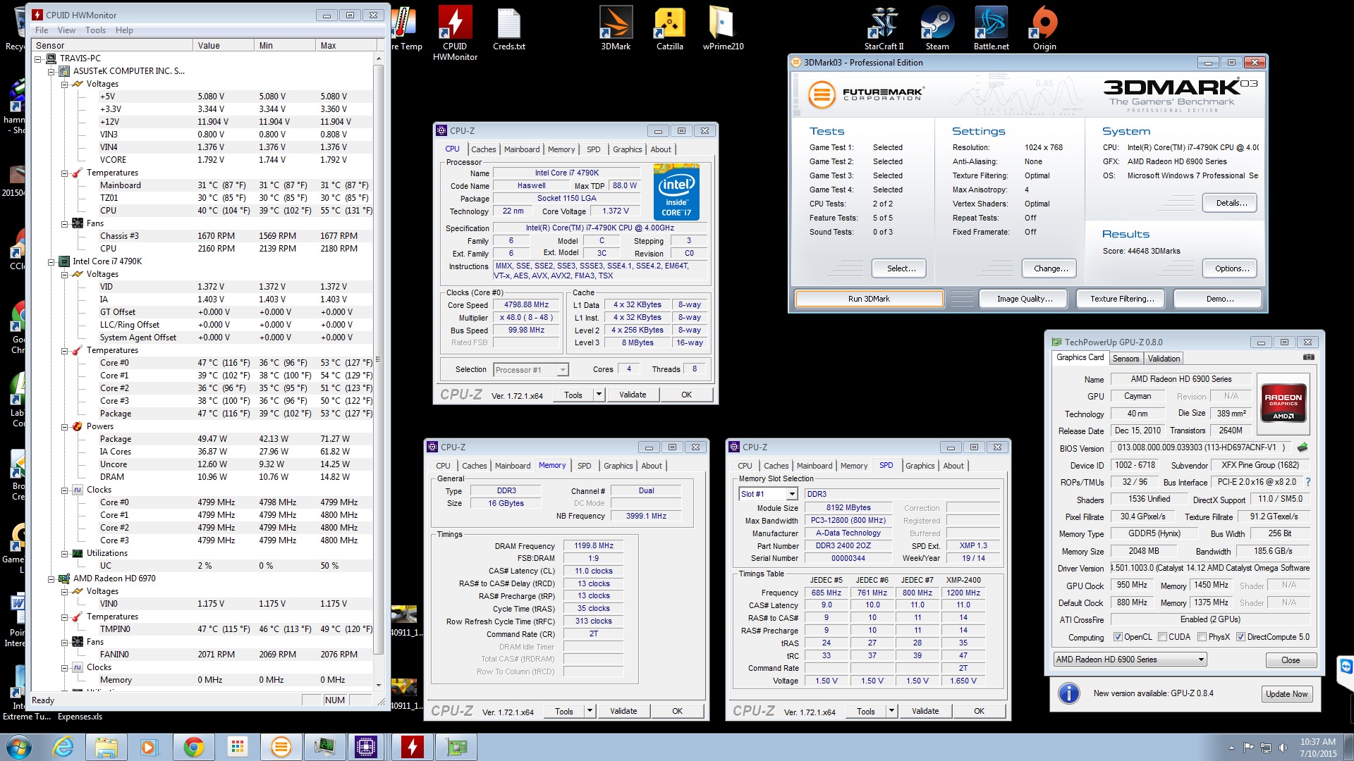Open the Creds.txt file icon
The height and width of the screenshot is (761, 1354).
coord(508,28)
